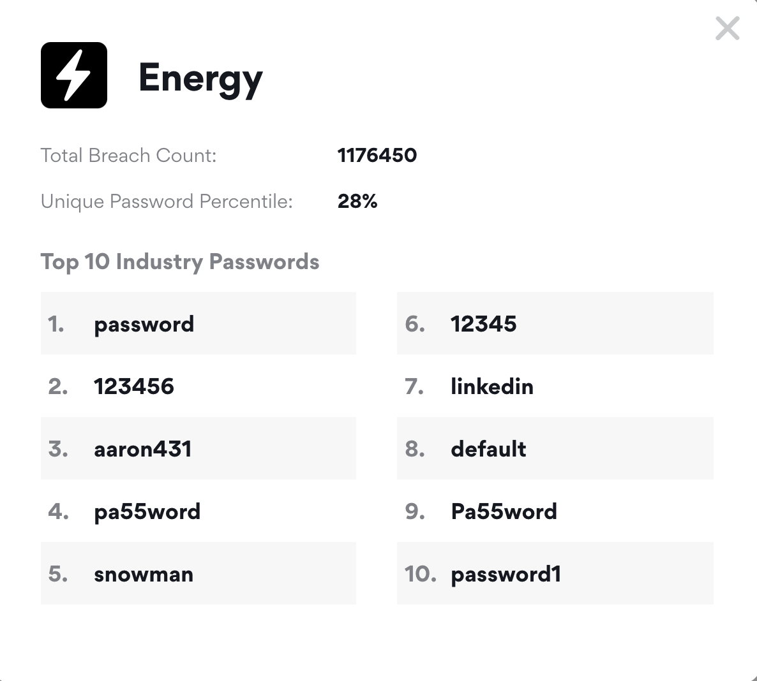The height and width of the screenshot is (681, 757).
Task: Click the Energy lightning bolt icon
Action: (74, 75)
